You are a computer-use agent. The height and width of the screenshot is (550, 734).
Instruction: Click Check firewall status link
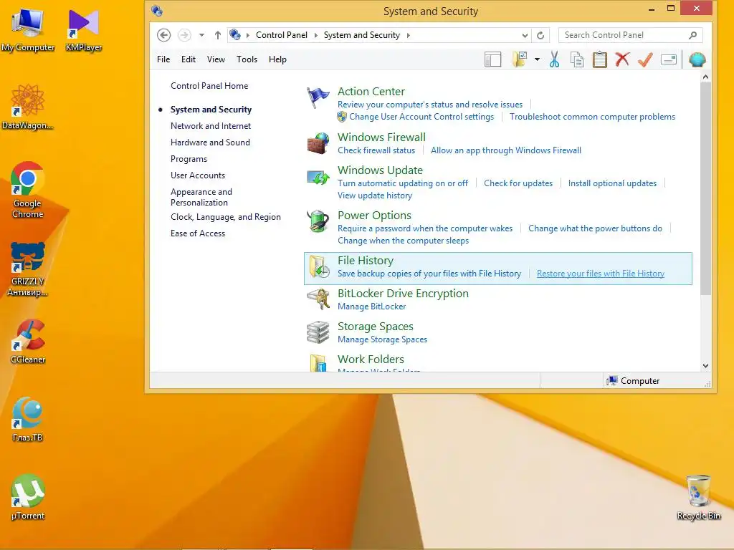click(x=376, y=150)
